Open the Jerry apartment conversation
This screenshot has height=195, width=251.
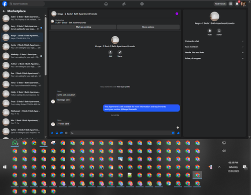point(22,28)
